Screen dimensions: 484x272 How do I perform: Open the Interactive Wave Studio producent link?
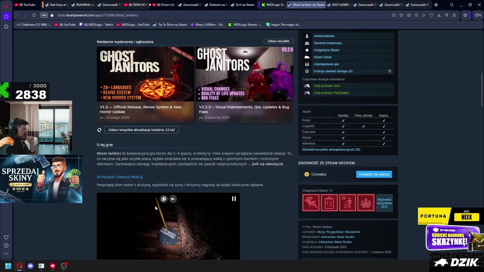[x=338, y=237]
